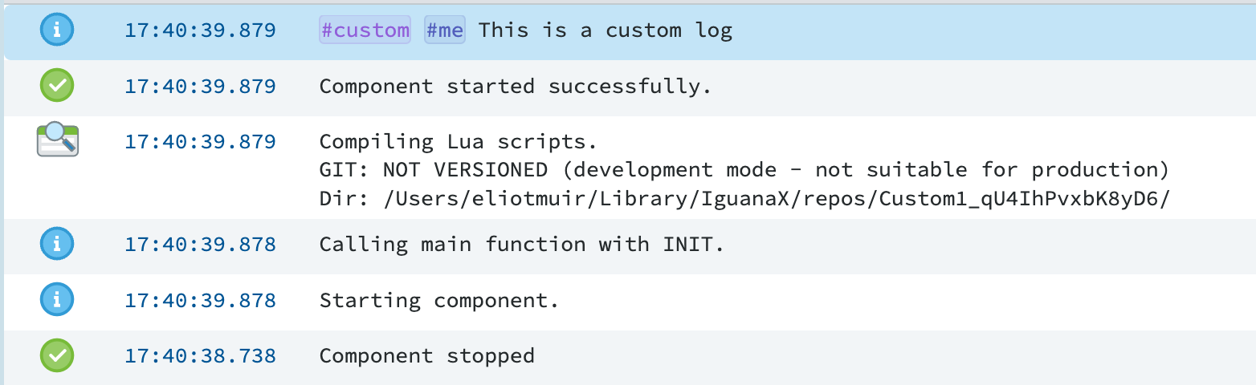This screenshot has height=385, width=1256.
Task: Open the 17:40:38.738 timestamp link
Action: (x=200, y=355)
